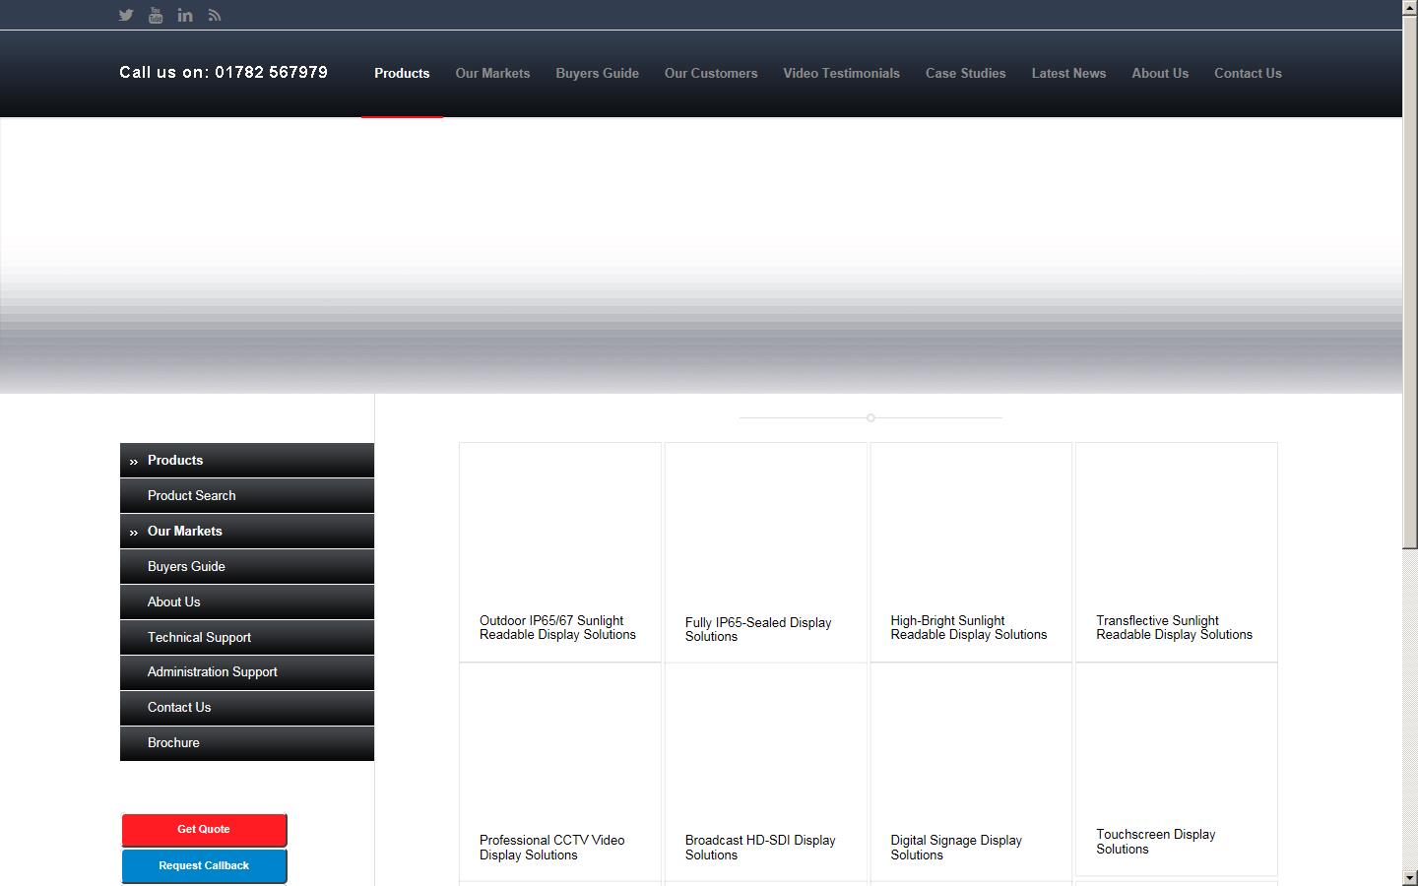Viewport: 1418px width, 886px height.
Task: Open Technical Support in the sidebar
Action: 198,637
